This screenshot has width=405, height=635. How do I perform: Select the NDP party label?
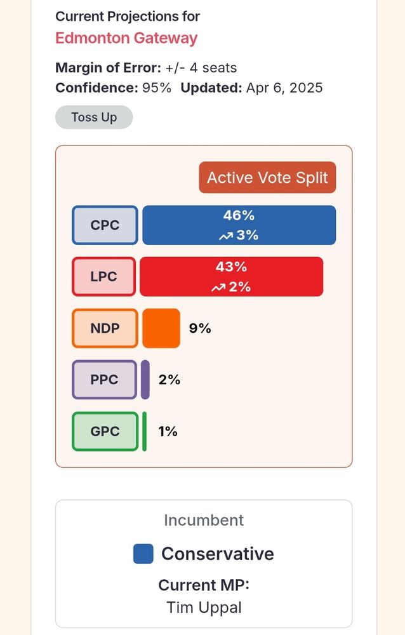pyautogui.click(x=105, y=328)
